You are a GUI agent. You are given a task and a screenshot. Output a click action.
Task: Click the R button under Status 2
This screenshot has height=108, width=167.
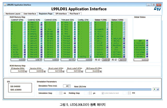point(113,60)
